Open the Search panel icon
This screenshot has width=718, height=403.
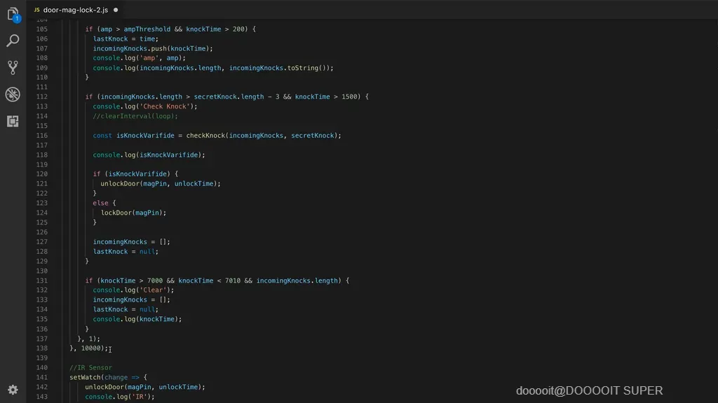(13, 41)
